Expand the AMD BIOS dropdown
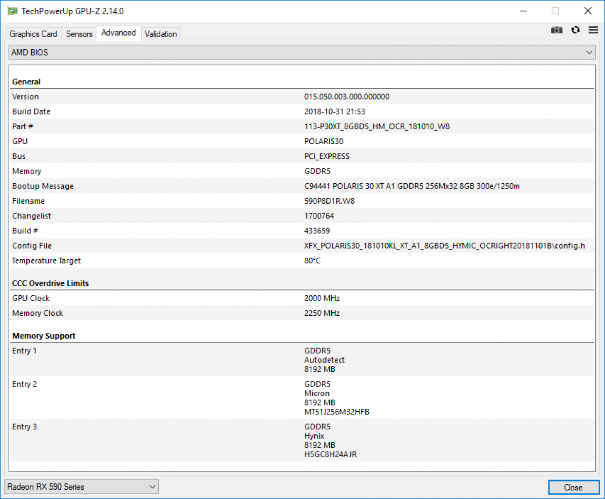 coord(302,52)
